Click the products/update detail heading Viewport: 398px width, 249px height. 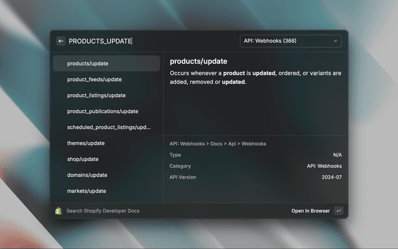(x=198, y=62)
